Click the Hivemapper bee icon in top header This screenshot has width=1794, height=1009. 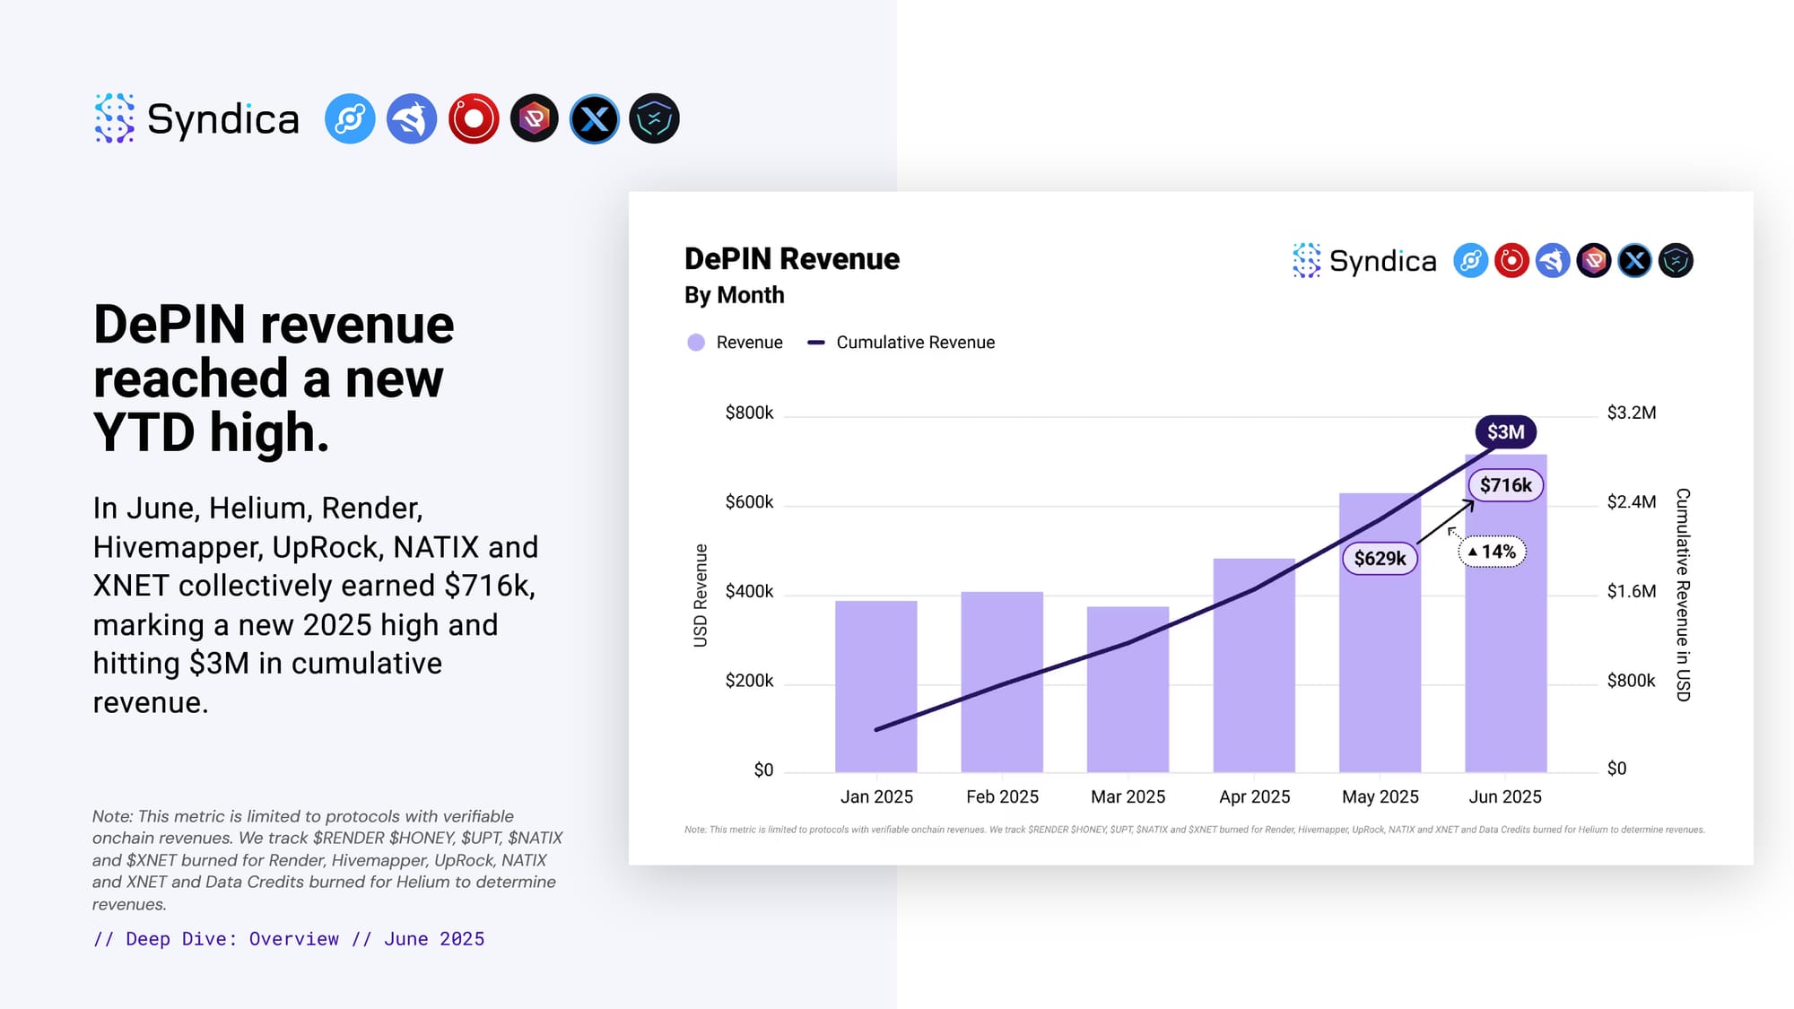pyautogui.click(x=412, y=118)
